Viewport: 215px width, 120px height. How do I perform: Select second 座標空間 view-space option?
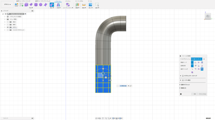196,66
